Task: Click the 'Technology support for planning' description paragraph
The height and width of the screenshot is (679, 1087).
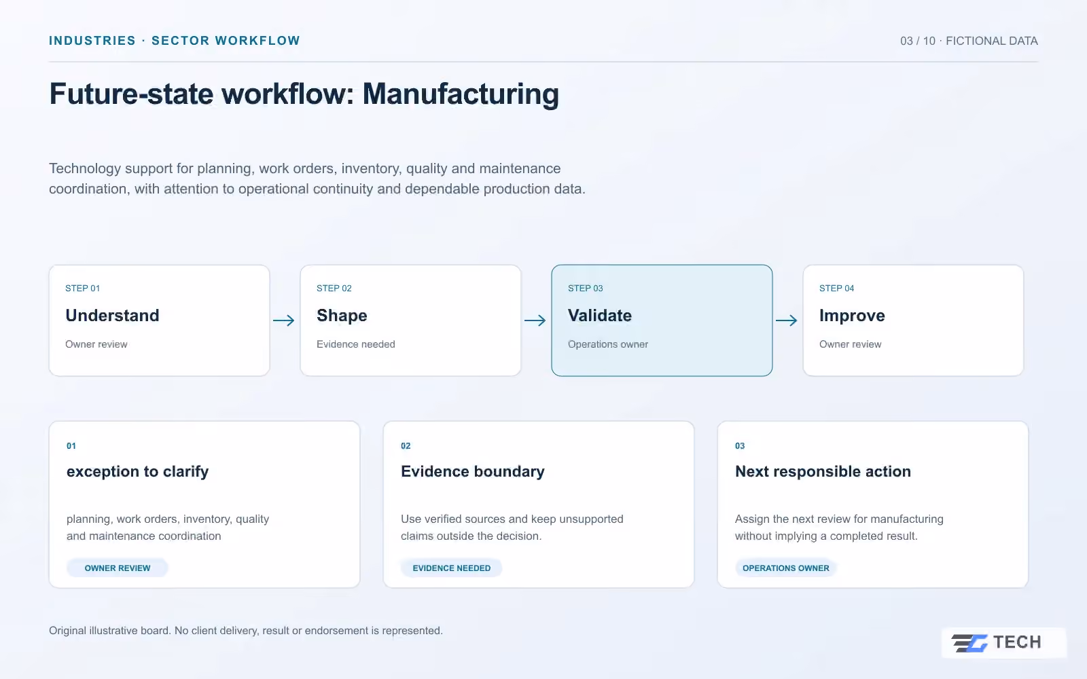Action: tap(317, 179)
